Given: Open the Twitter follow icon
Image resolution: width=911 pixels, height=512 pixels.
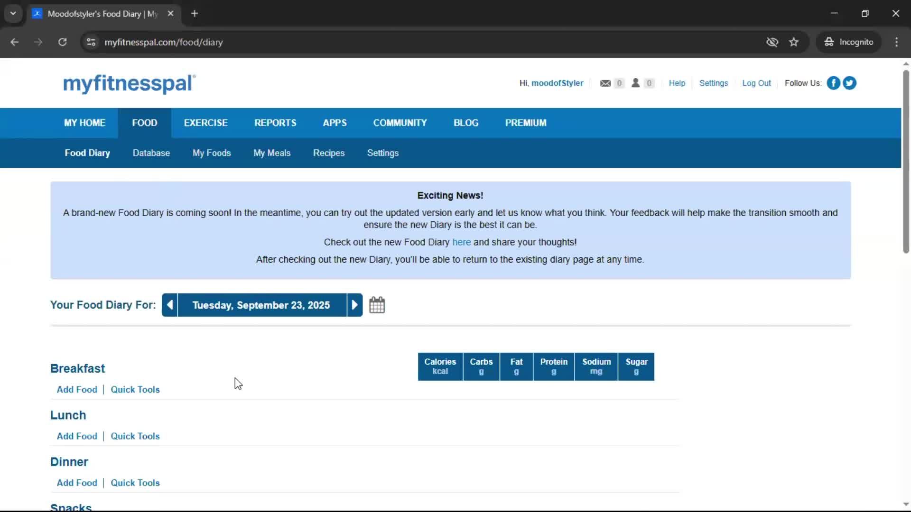Looking at the screenshot, I should pyautogui.click(x=849, y=83).
